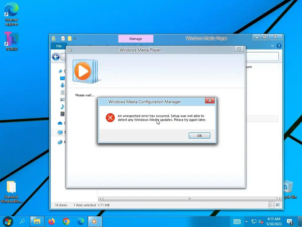302x227 pixels.
Task: Select the Downloads arrow icon in navigation pane
Action: [63, 85]
